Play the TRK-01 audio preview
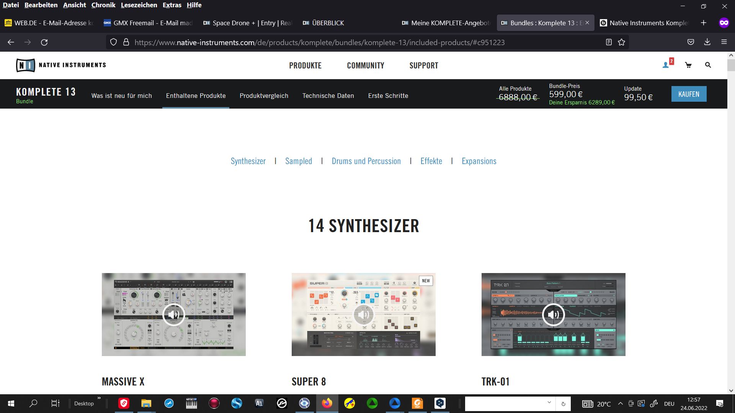The image size is (735, 413). 554,314
